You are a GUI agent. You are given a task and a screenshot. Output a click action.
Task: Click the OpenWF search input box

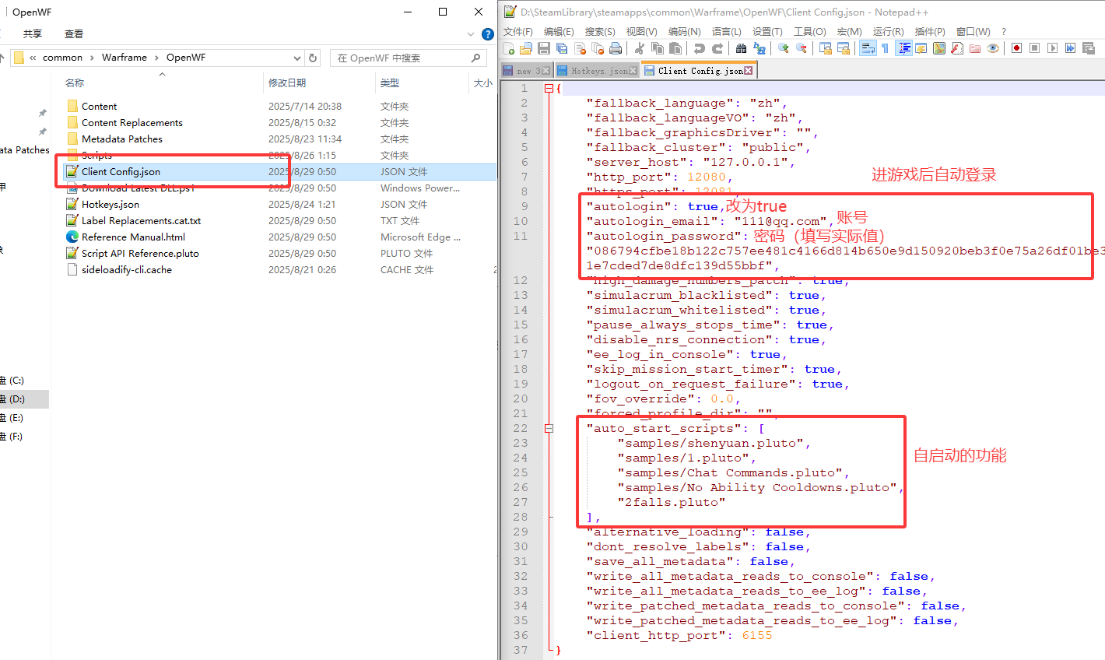(401, 58)
